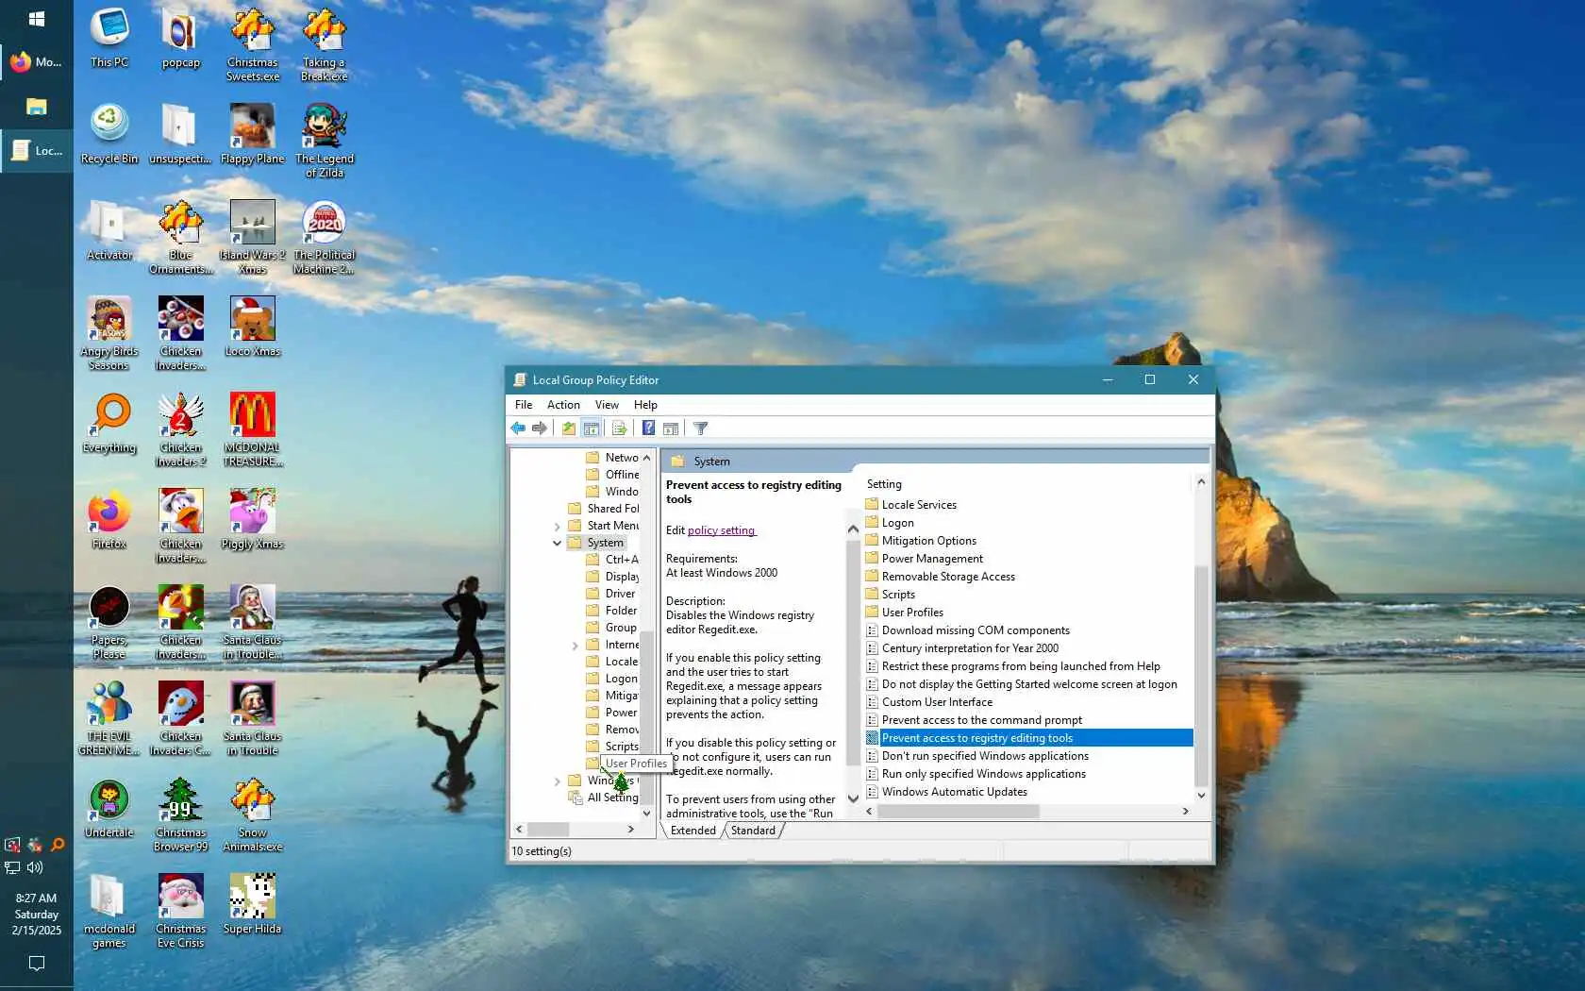
Task: Switch to the Extended tab
Action: [693, 831]
